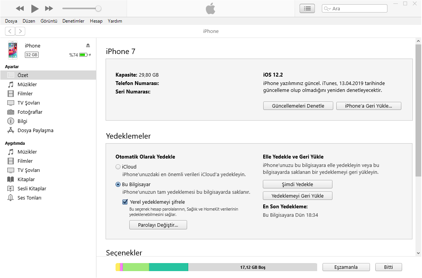This screenshot has height=278, width=422.
Task: Open the Fotoğraflar camera icon
Action: 10,112
